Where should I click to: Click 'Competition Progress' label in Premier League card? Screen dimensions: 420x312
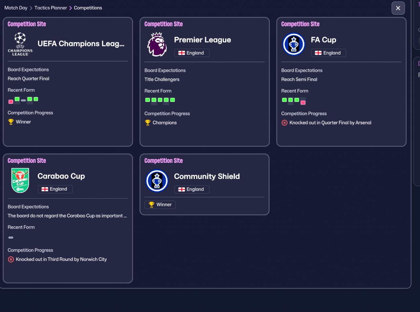click(x=167, y=114)
